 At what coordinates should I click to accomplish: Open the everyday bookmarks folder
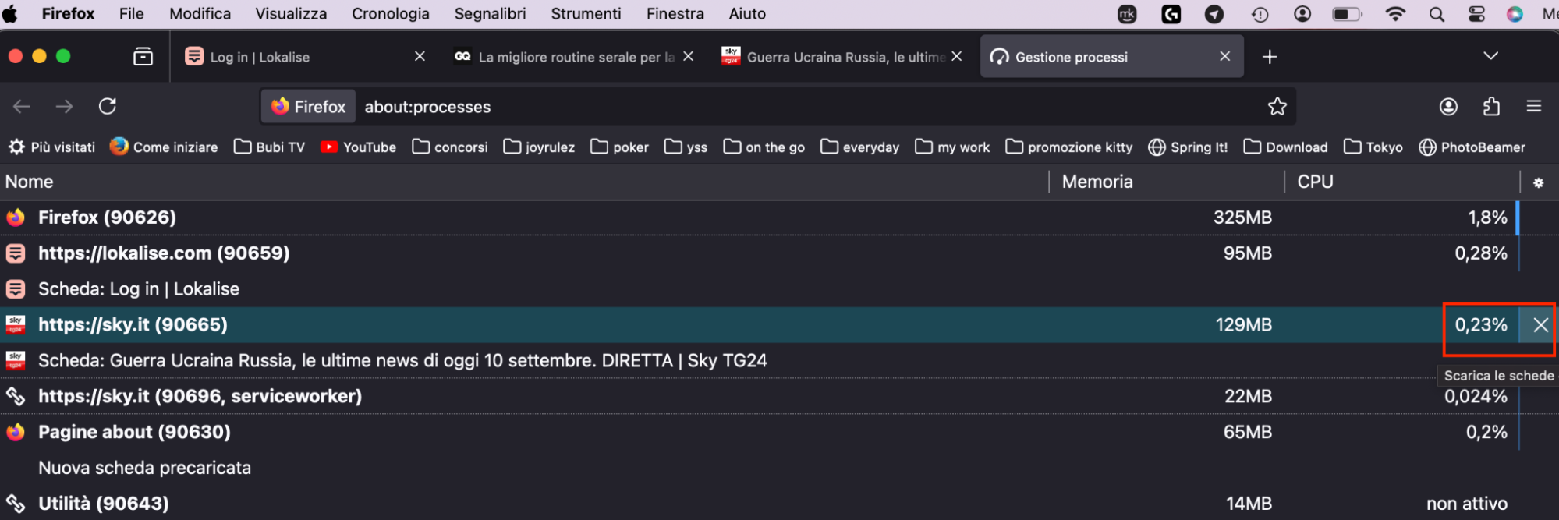tap(859, 147)
